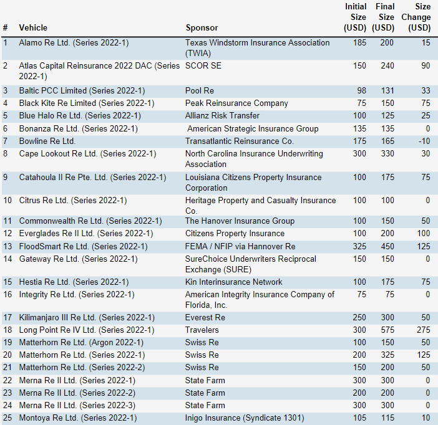Select the SCOR SE sponsor cell
The image size is (438, 425).
pos(203,65)
